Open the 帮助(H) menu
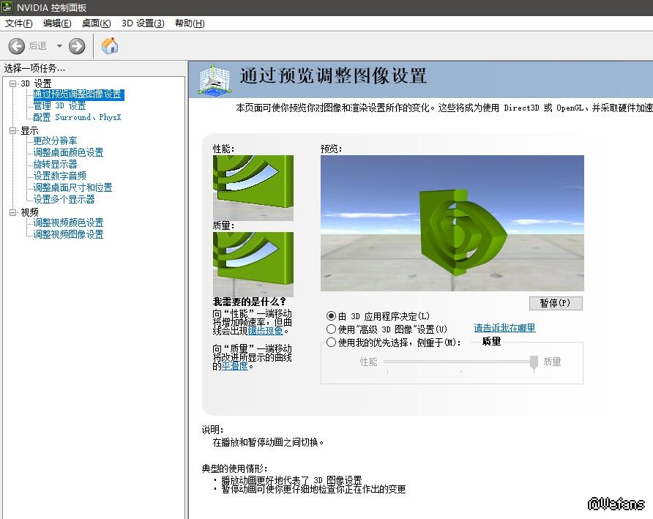This screenshot has height=519, width=653. [190, 23]
